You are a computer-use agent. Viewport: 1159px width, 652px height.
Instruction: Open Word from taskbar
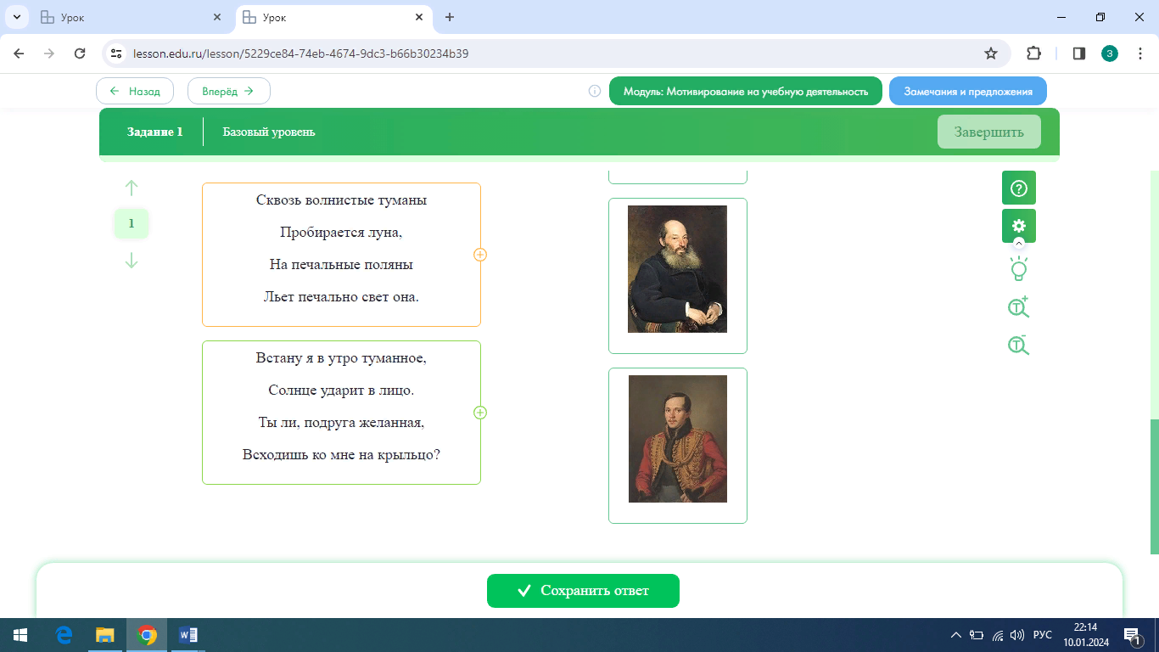coord(188,635)
